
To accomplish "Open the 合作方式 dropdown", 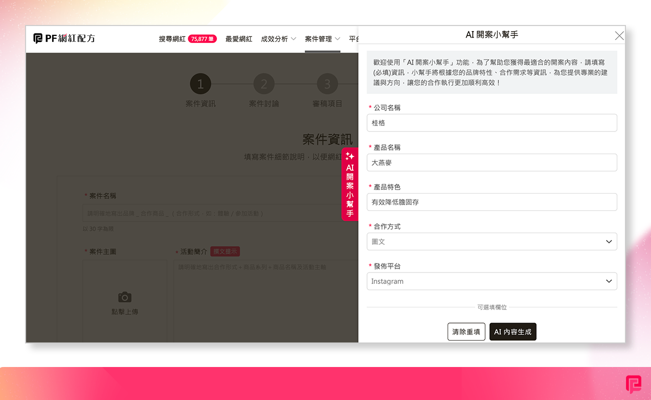I will (x=492, y=241).
